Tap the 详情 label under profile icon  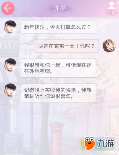coord(112,13)
